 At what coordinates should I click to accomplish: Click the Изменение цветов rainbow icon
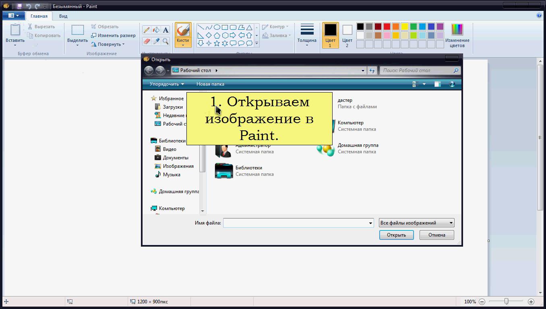click(x=457, y=30)
